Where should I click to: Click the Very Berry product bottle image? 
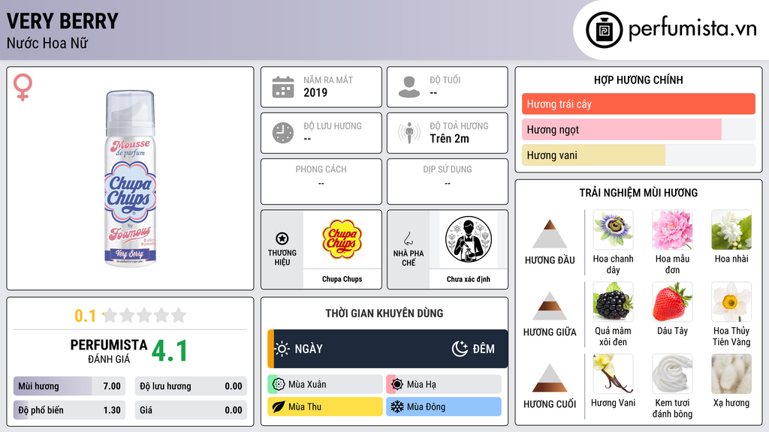(x=131, y=178)
